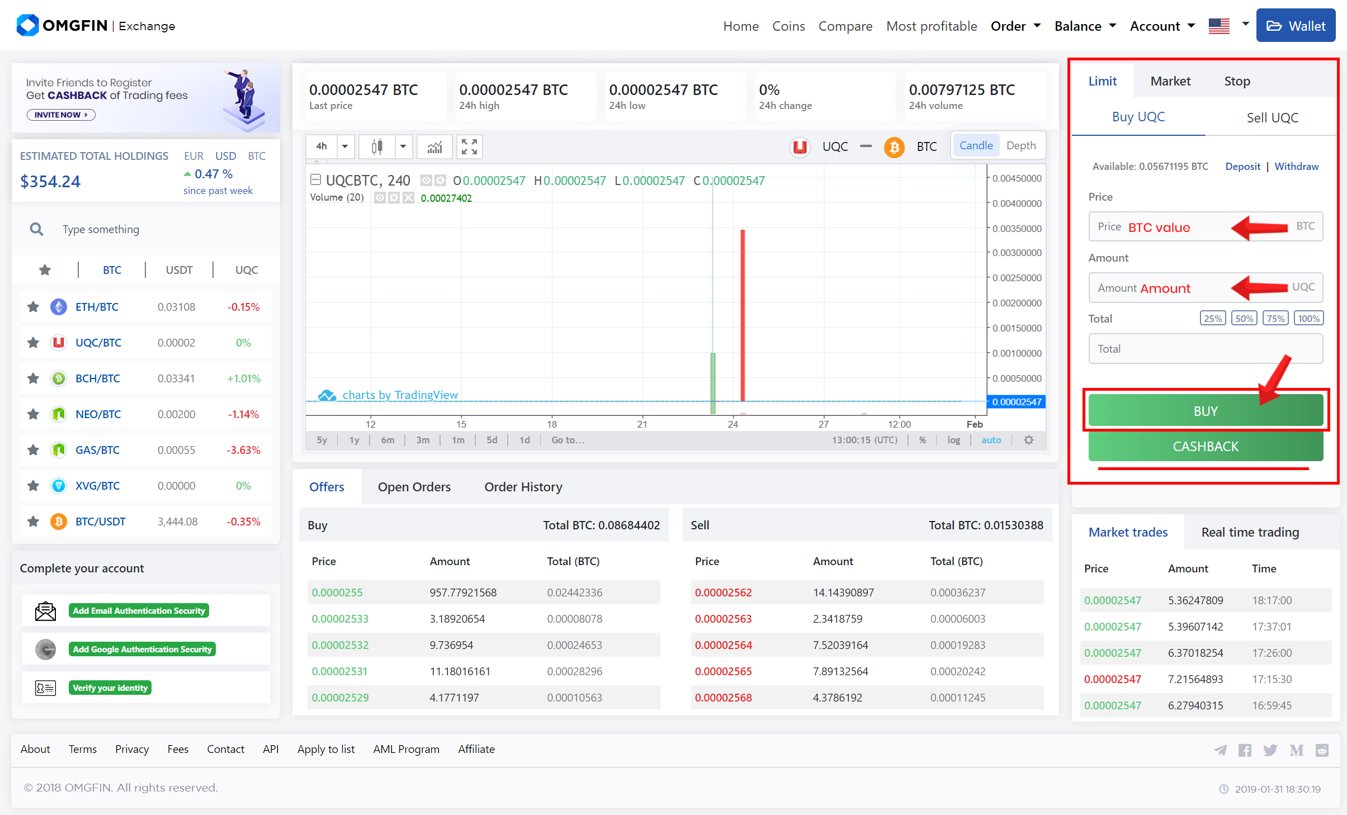Screen dimensions: 1347x815
Task: Click the green BUY button
Action: coord(1205,411)
